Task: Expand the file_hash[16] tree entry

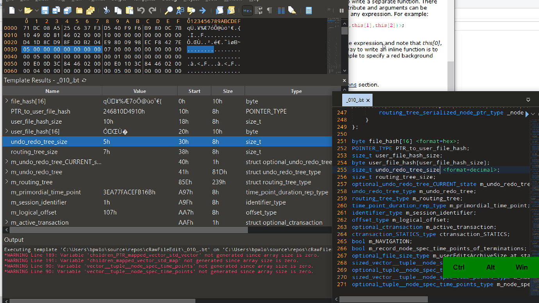Action: [7, 101]
